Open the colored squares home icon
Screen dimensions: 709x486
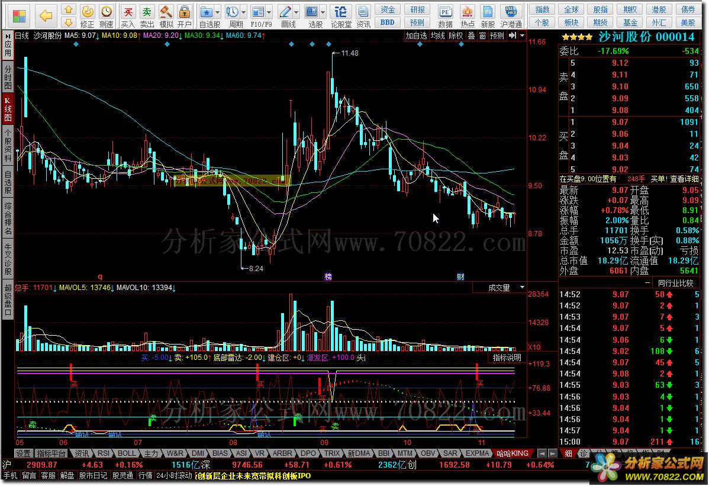19,16
